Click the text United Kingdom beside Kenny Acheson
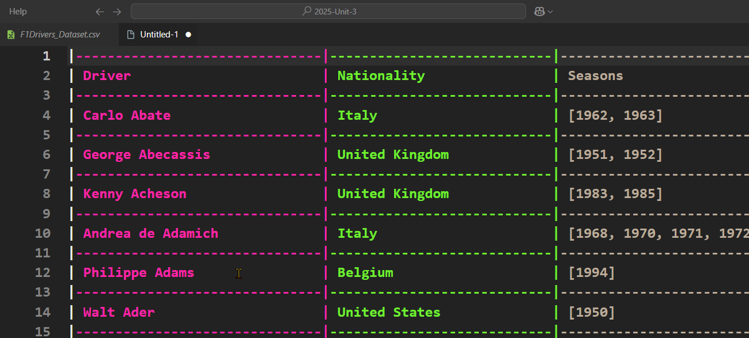 pyautogui.click(x=393, y=193)
